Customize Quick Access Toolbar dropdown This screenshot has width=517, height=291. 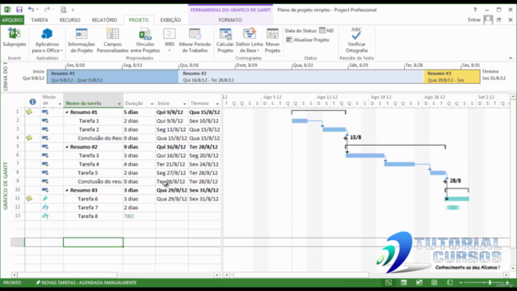coord(73,10)
